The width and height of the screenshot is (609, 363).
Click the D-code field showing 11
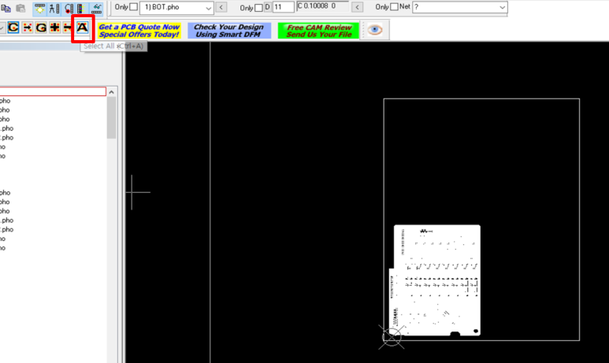(x=283, y=7)
